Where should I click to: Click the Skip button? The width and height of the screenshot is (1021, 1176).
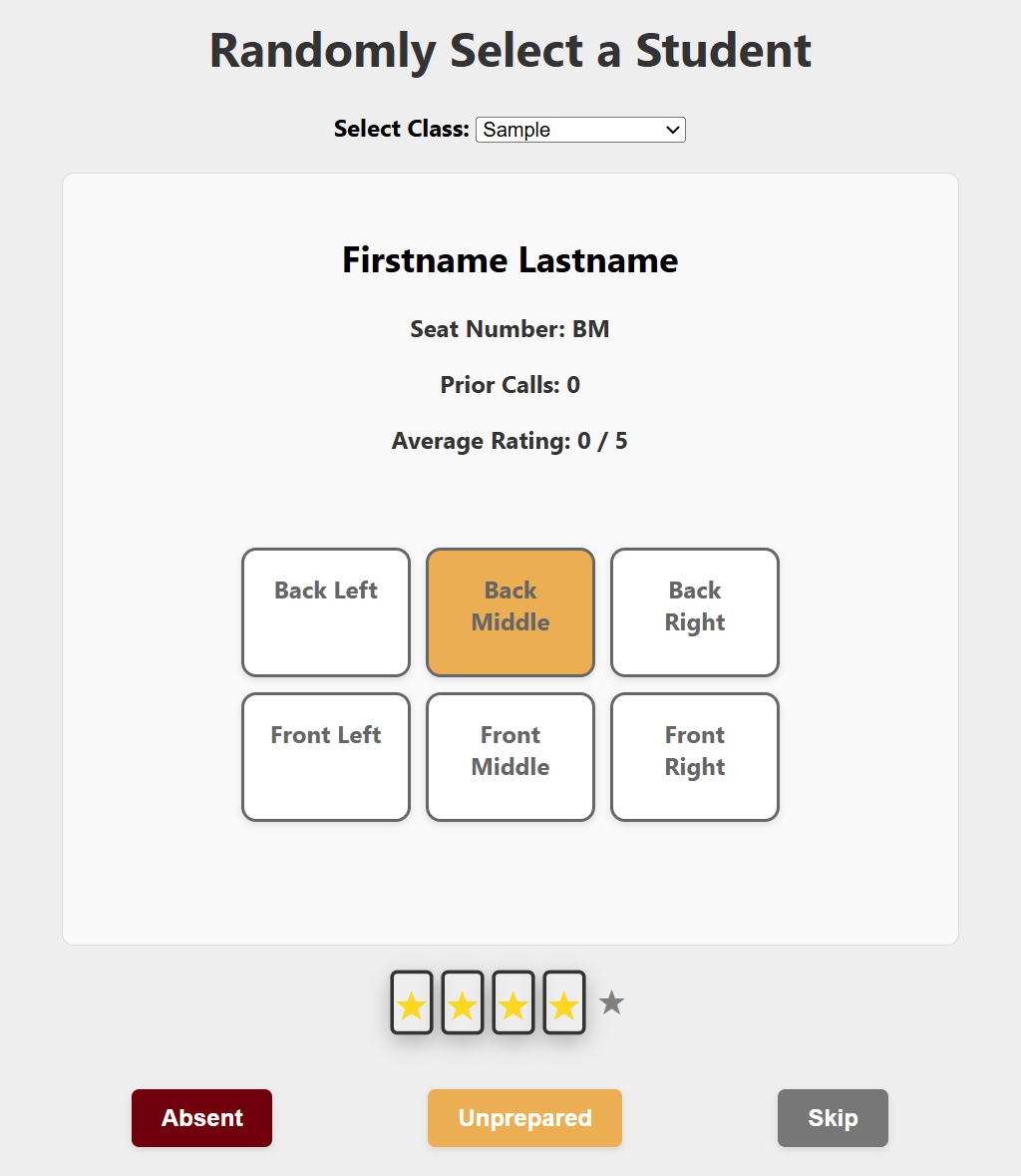[x=833, y=1117]
